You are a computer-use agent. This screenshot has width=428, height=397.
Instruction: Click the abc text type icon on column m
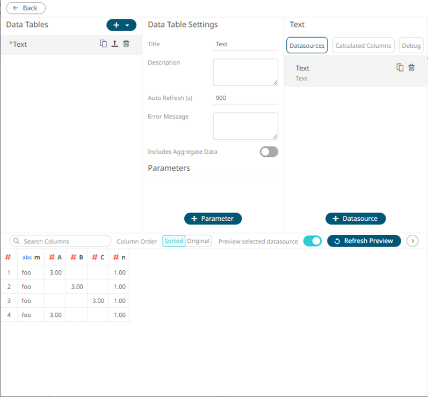coord(27,258)
